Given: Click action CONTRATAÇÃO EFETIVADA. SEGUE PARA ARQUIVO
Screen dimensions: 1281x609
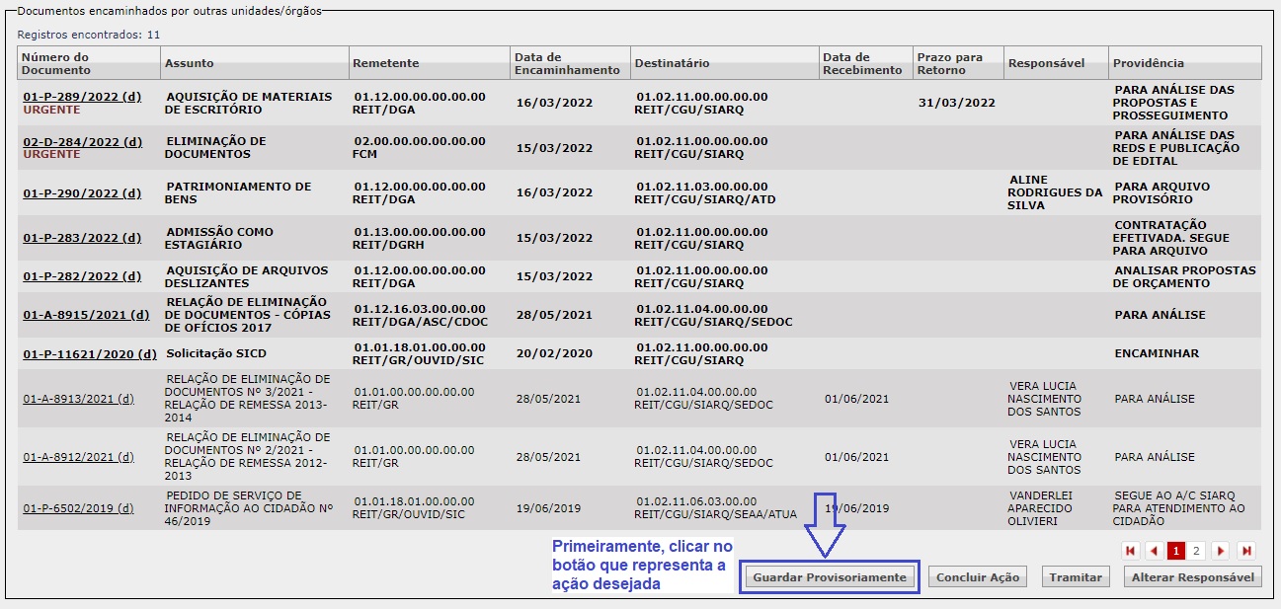Looking at the screenshot, I should click(x=1161, y=238).
